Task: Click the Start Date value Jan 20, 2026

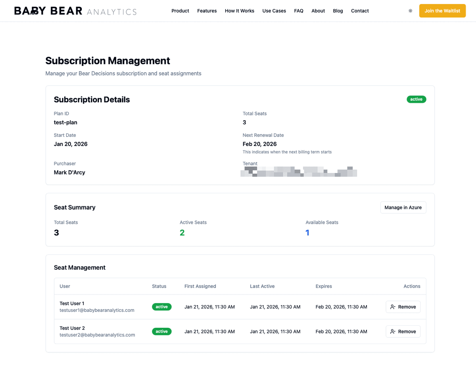Action: (71, 144)
